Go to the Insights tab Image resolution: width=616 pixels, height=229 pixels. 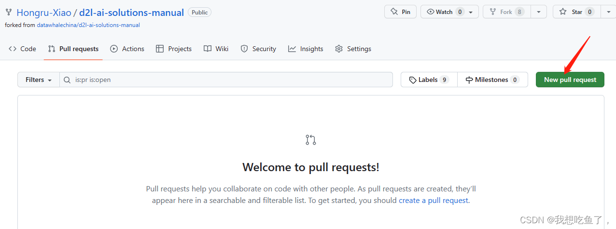[x=306, y=49]
